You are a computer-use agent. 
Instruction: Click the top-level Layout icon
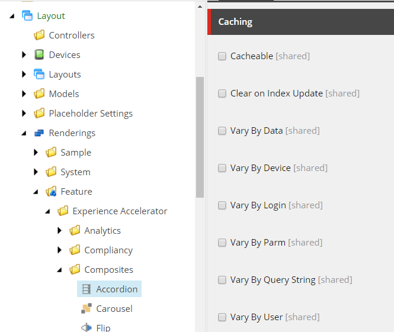[27, 15]
